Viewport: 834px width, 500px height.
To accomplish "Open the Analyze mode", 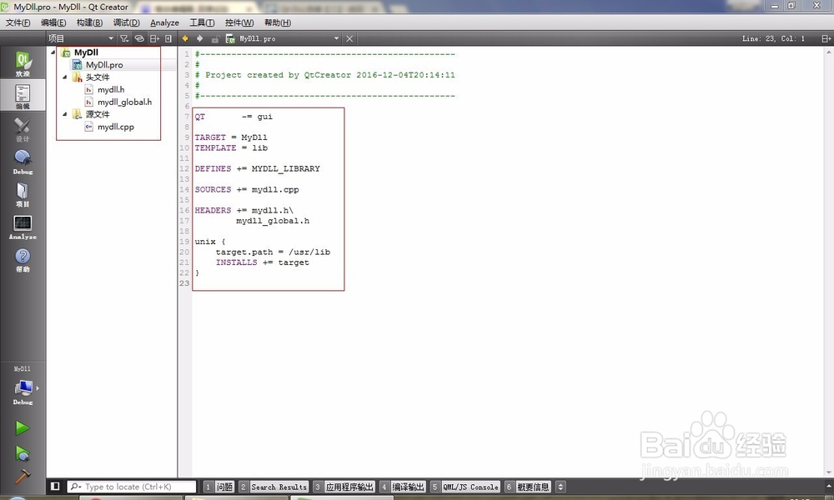I will click(x=23, y=227).
